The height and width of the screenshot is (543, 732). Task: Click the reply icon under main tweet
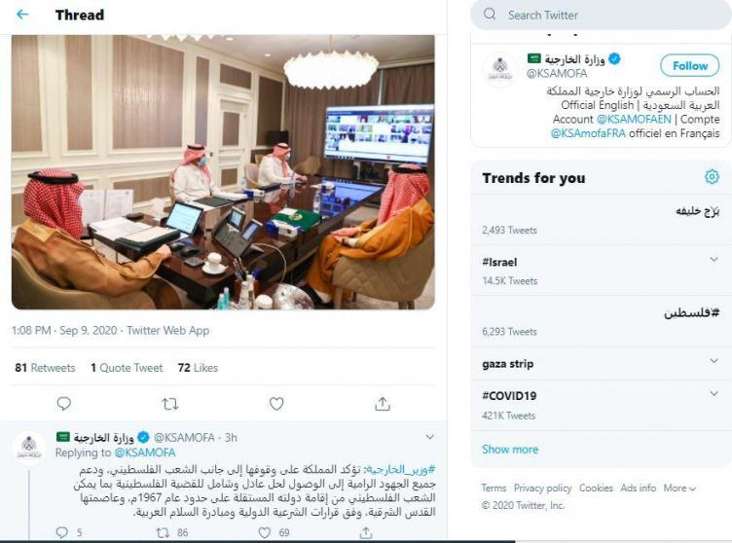click(63, 404)
